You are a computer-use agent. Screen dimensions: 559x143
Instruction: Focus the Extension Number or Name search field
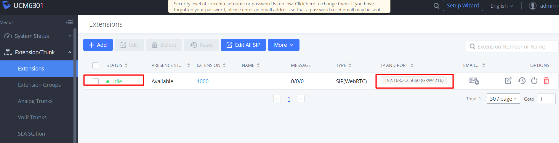coord(512,46)
